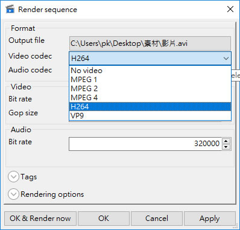Increase audio bit rate with up arrow
This screenshot has width=240, height=230.
point(226,141)
